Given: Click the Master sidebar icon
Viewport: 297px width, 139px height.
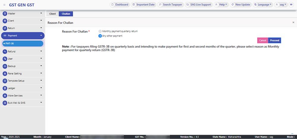Looking at the screenshot, I should coord(5,14).
